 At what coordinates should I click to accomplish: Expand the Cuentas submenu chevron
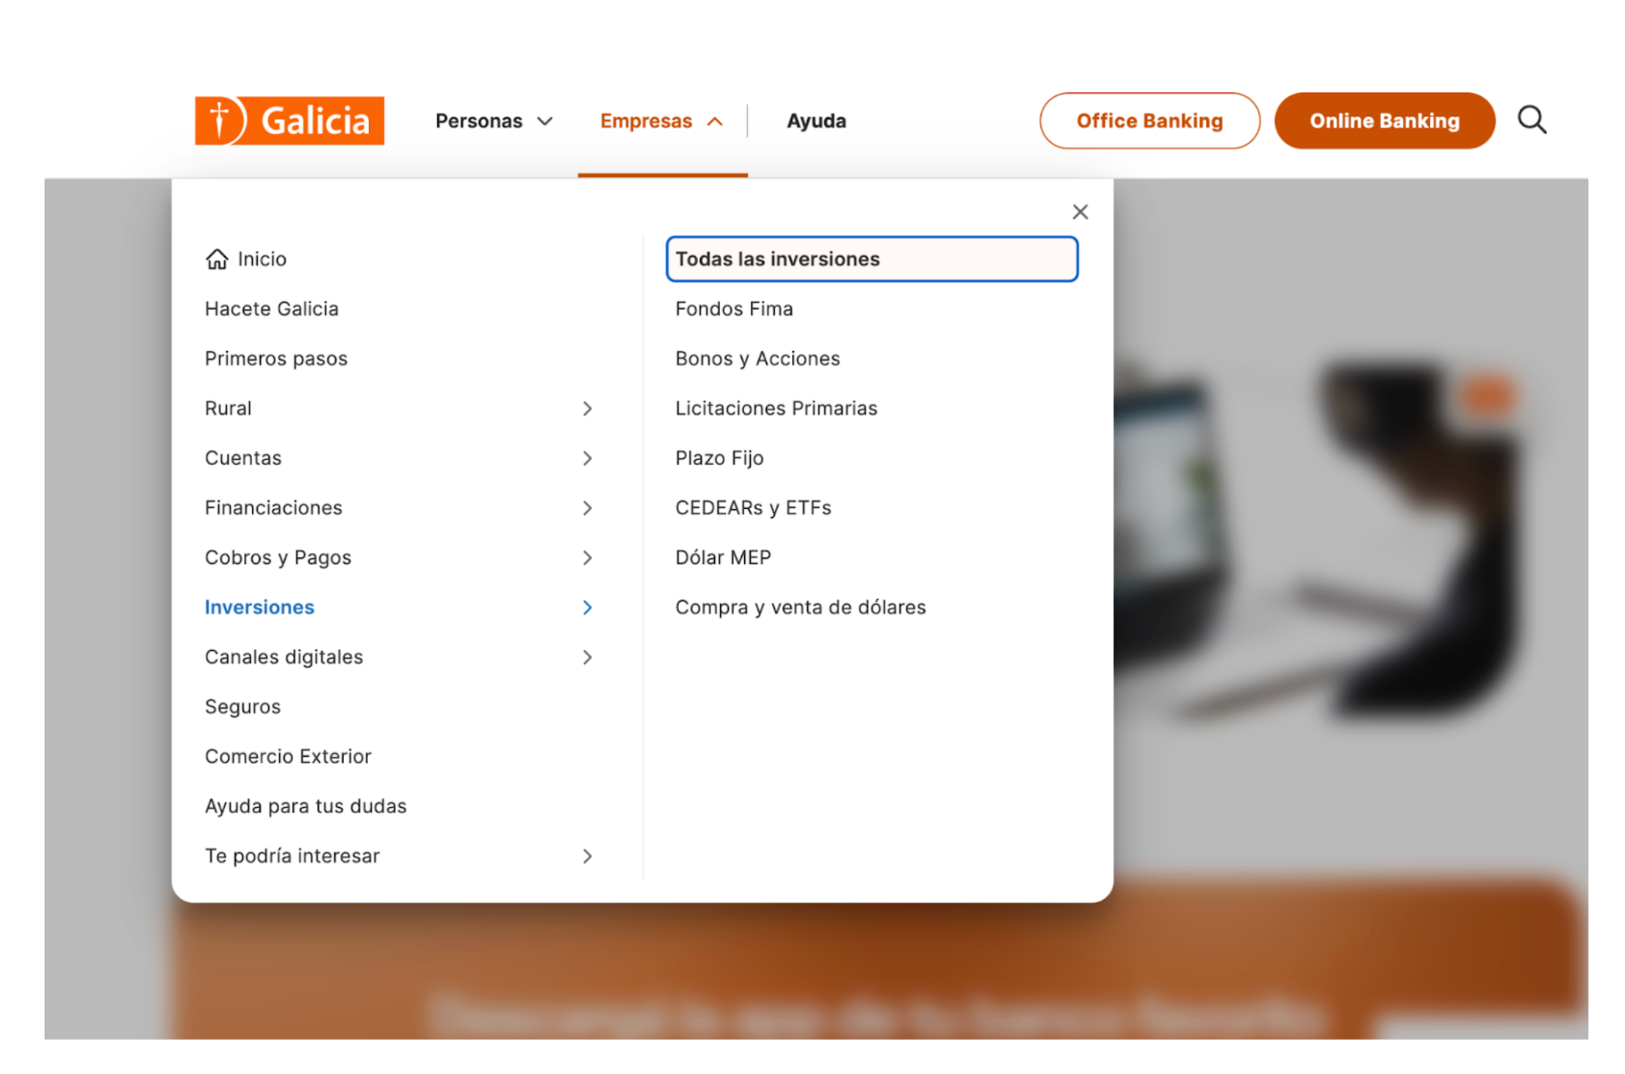[x=587, y=458]
